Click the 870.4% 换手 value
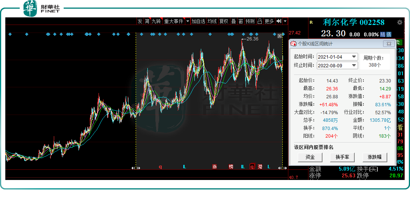This screenshot has height=197, width=410. click(330, 128)
